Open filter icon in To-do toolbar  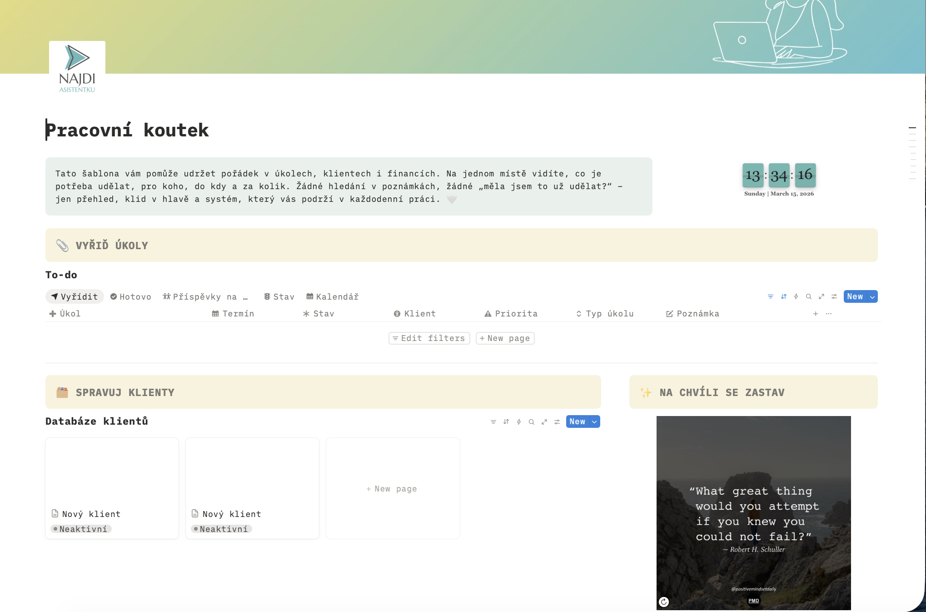(770, 296)
